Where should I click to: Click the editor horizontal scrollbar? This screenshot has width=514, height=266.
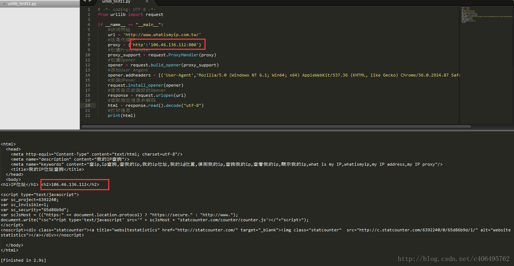pos(276,127)
